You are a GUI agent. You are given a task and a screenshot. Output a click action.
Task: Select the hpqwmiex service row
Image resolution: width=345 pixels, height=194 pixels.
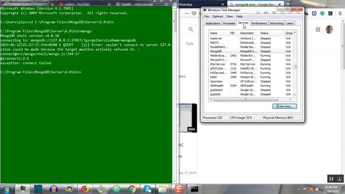click(251, 81)
